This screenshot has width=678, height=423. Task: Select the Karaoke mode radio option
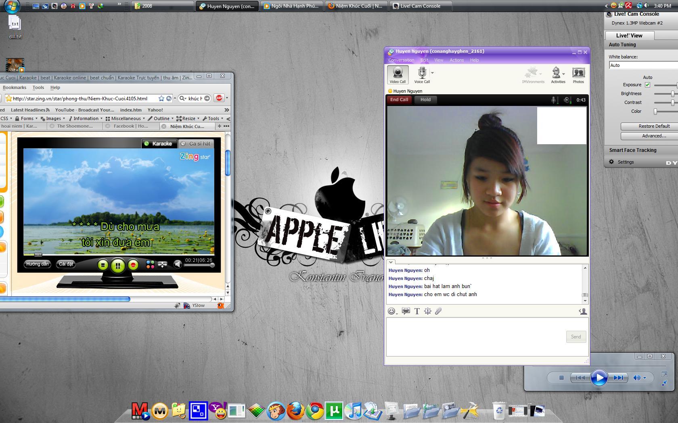(x=159, y=143)
